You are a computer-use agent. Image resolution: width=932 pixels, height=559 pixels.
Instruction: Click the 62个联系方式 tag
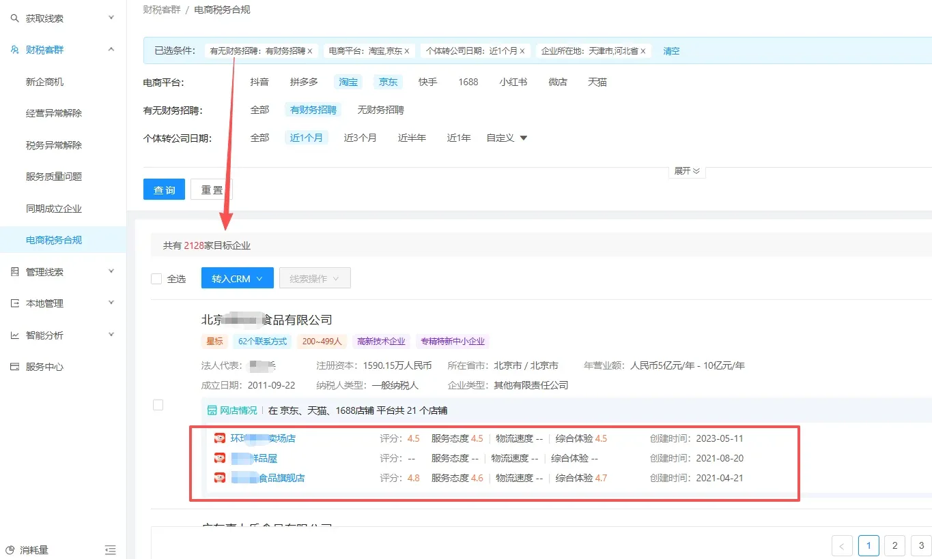(x=263, y=341)
